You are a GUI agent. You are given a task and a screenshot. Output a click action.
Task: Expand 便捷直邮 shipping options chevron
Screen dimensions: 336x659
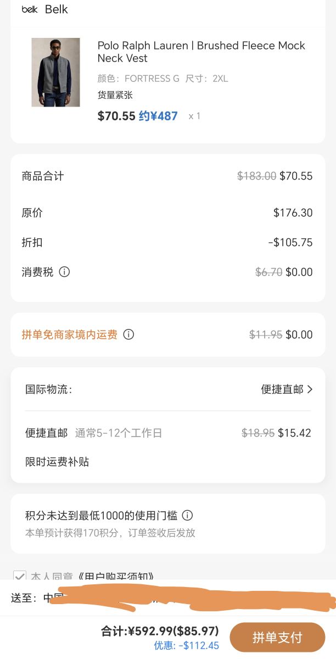(310, 389)
